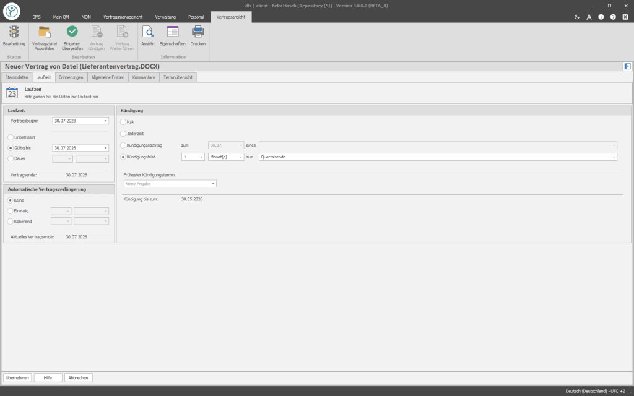
Task: Select the Gültig bis radio option
Action: coord(11,148)
